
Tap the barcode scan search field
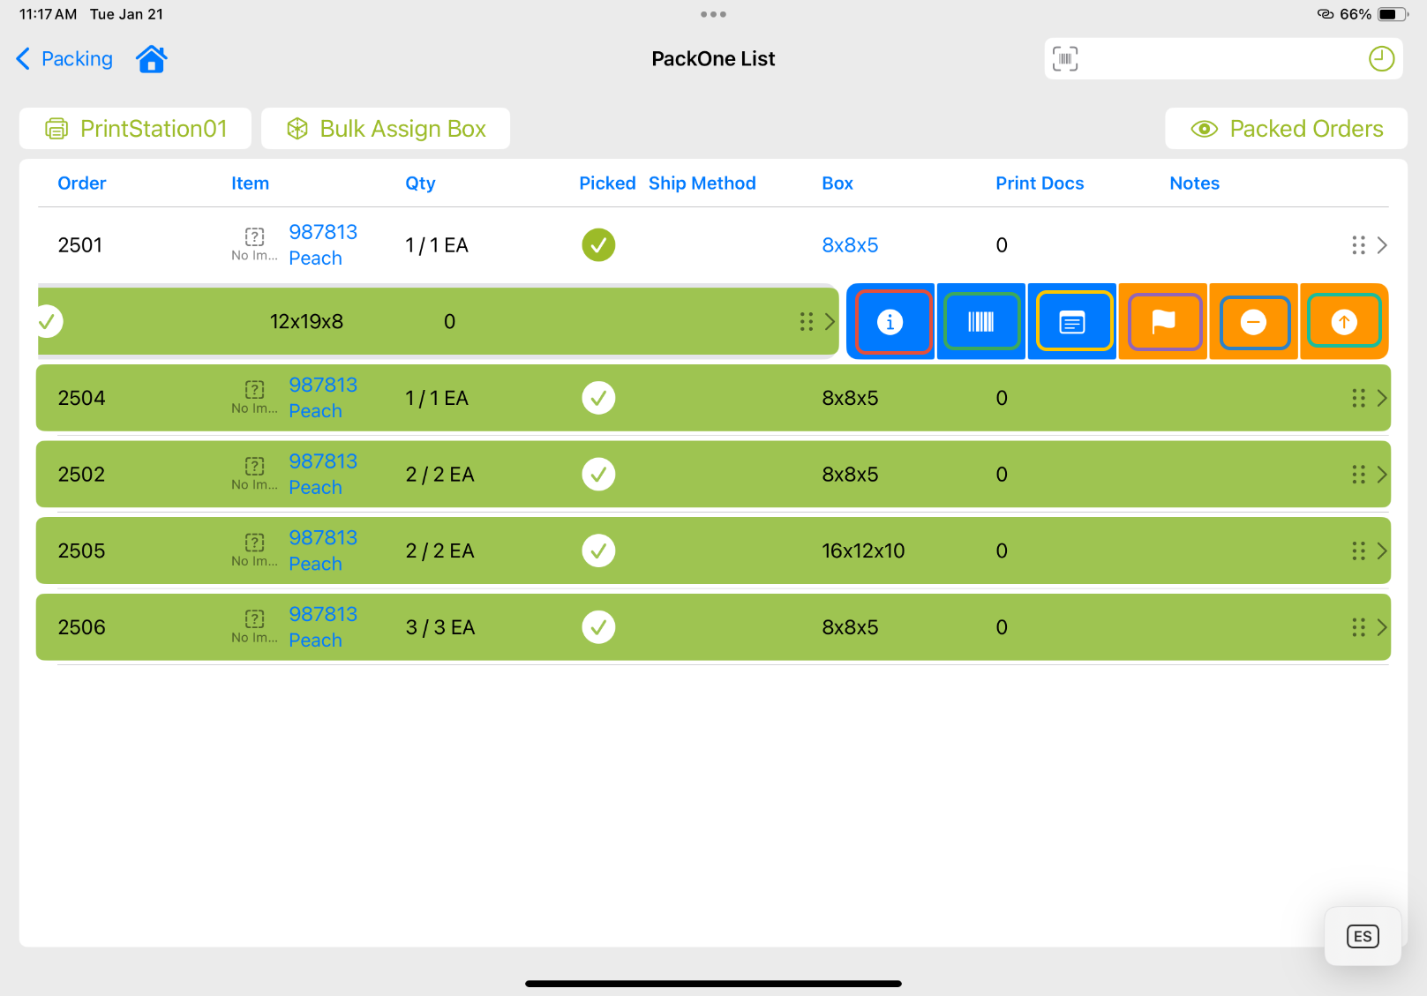click(x=1218, y=59)
